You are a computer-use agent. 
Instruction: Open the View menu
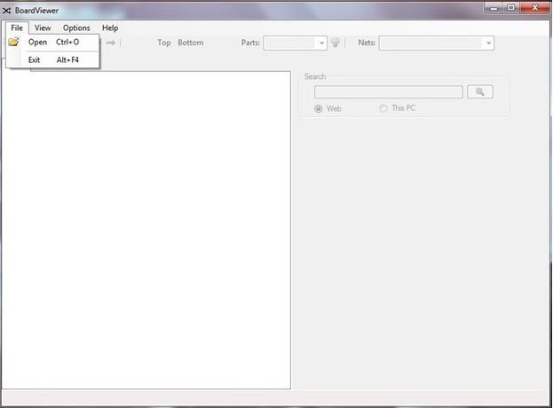(x=43, y=27)
